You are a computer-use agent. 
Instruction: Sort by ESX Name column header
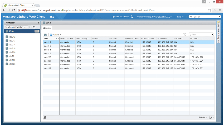[x=202, y=39]
